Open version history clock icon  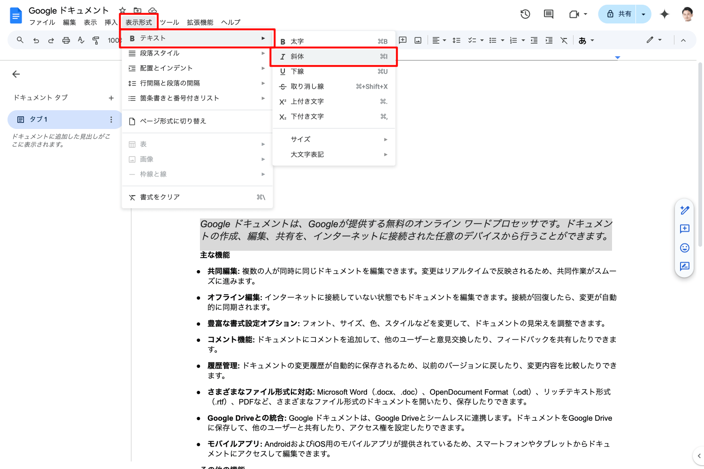point(525,14)
